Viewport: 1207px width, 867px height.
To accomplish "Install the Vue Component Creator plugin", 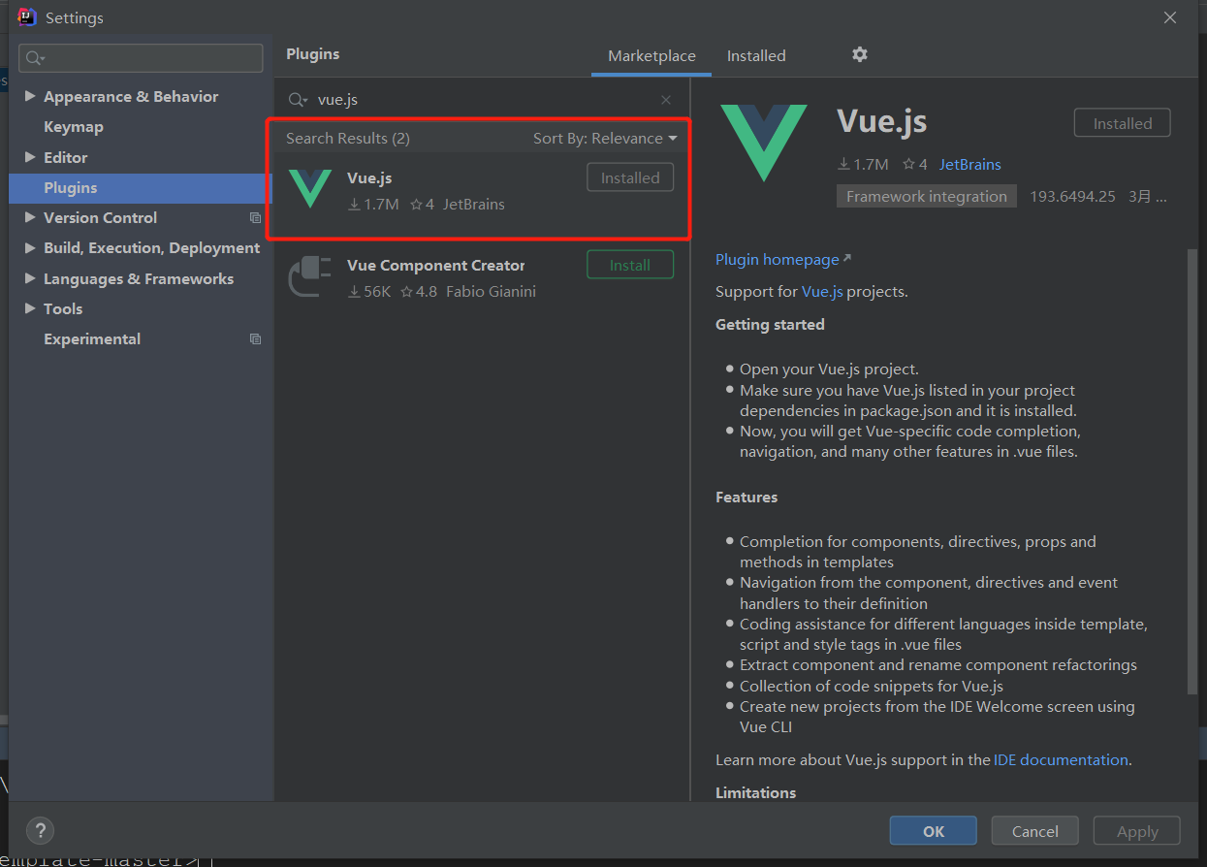I will (x=630, y=265).
